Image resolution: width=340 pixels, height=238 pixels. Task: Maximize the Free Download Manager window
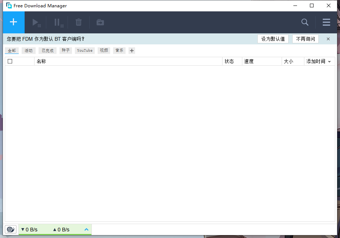(312, 6)
